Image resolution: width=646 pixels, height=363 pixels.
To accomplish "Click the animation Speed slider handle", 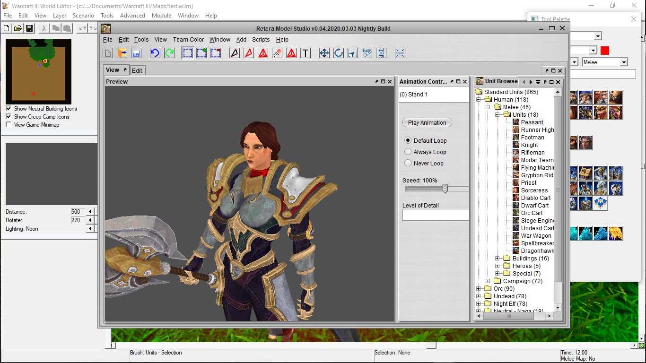I will tap(445, 189).
